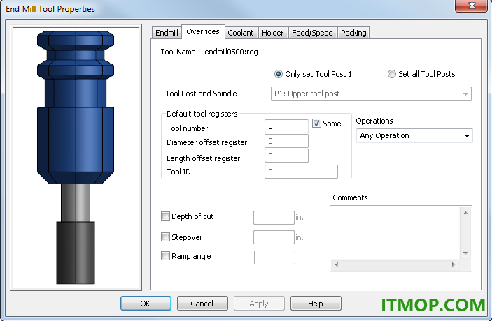
Task: Click the Apply button
Action: click(259, 304)
